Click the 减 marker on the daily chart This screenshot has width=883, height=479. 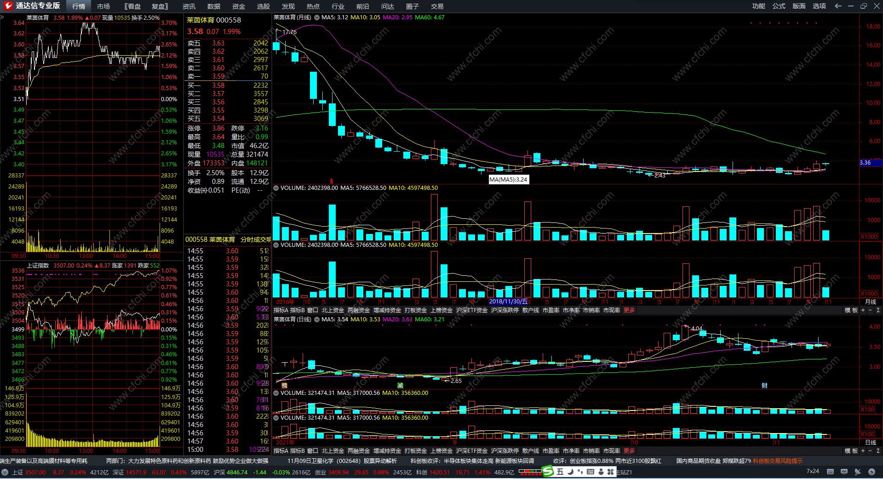click(400, 385)
